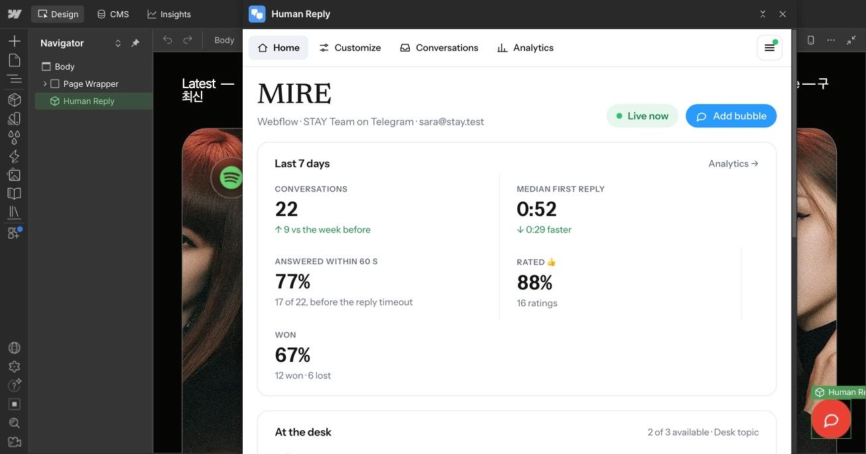Click the redo arrow
Viewport: 866px width, 454px height.
click(188, 40)
